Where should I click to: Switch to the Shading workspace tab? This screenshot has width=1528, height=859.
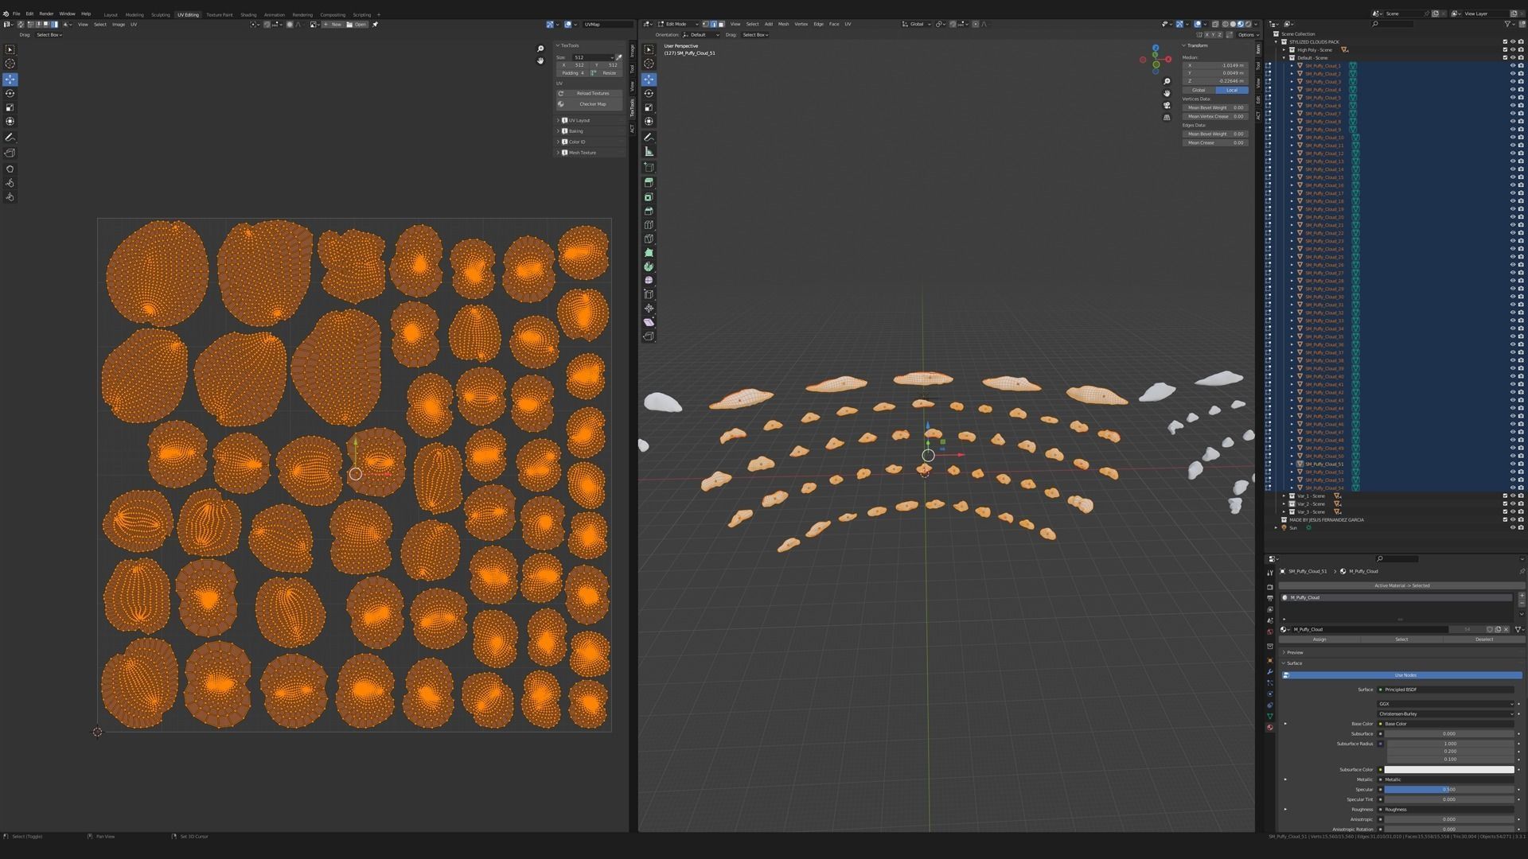(x=248, y=14)
